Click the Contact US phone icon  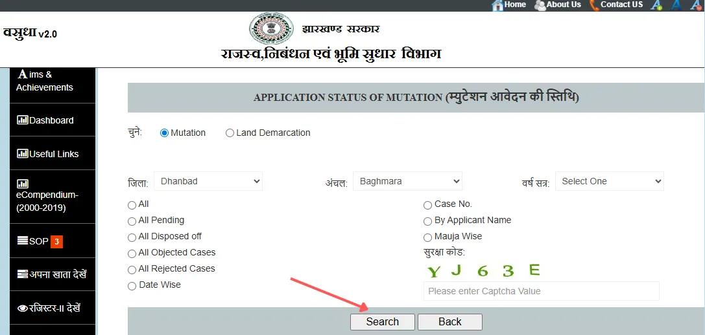594,5
